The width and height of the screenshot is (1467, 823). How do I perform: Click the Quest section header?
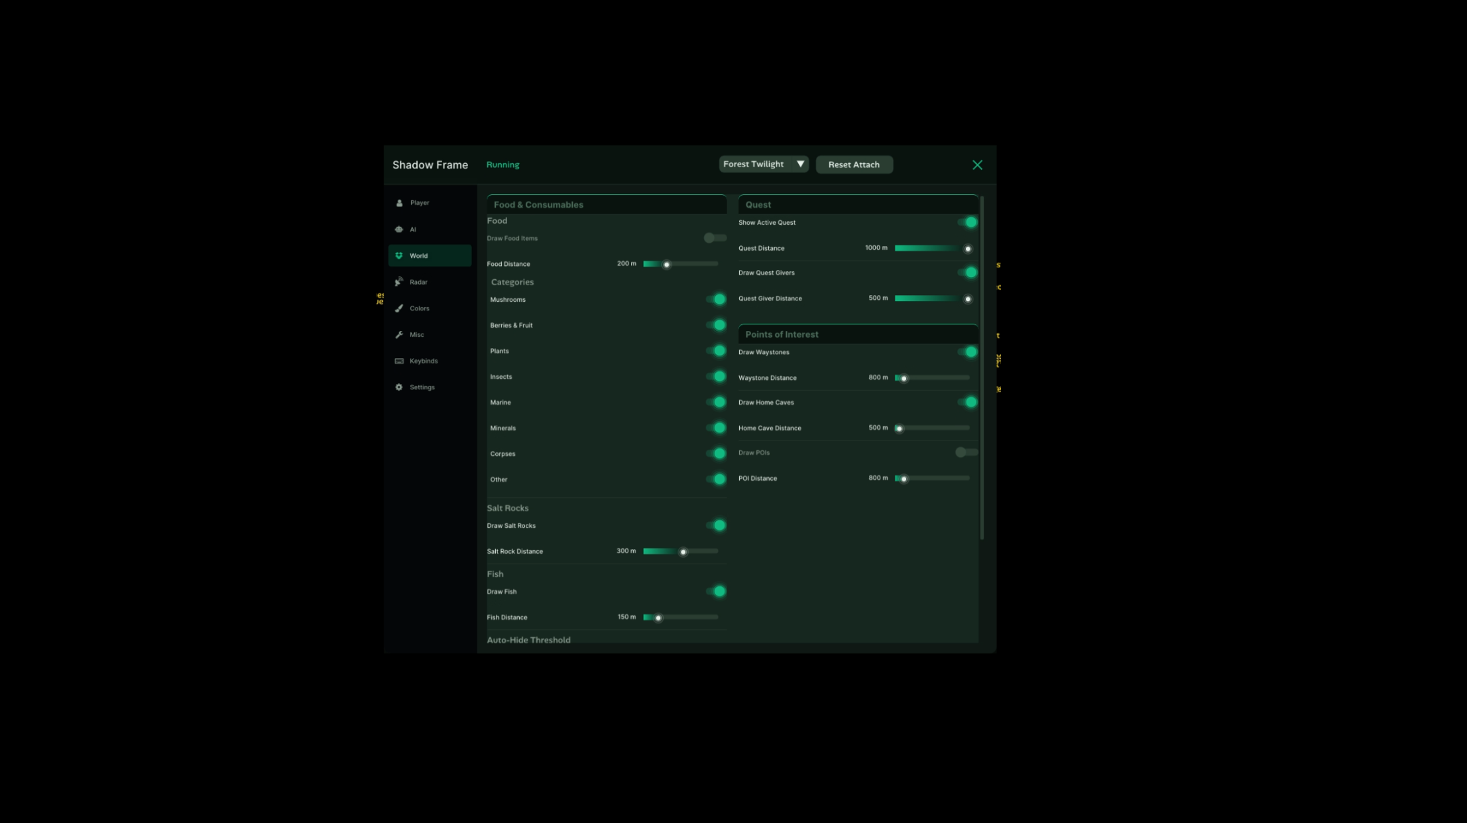point(858,204)
